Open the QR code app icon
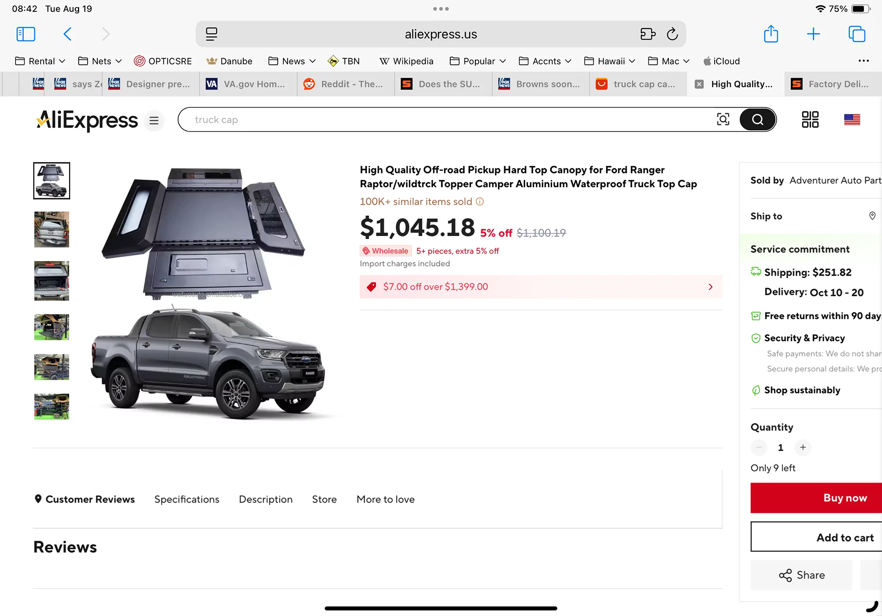The width and height of the screenshot is (882, 616). click(x=810, y=119)
